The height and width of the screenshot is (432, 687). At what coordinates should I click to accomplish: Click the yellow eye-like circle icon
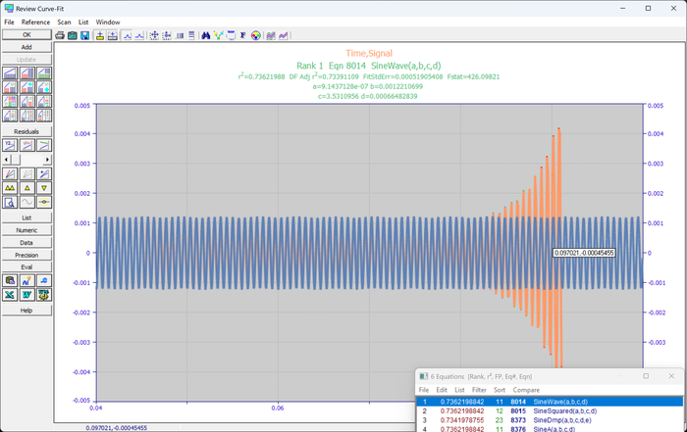44,202
